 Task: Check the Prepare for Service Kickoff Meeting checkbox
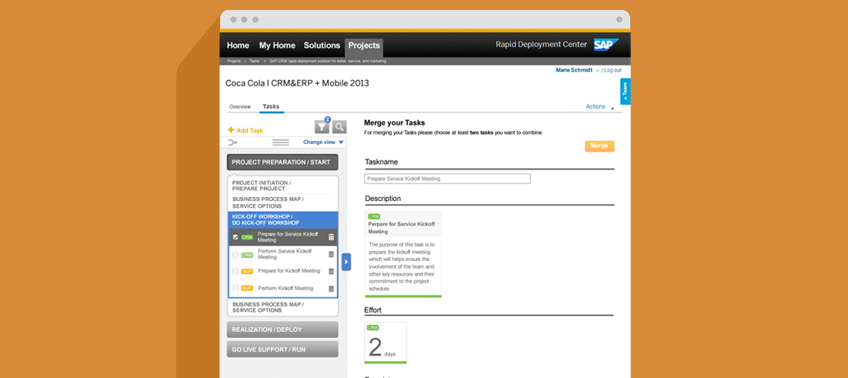[x=235, y=237]
